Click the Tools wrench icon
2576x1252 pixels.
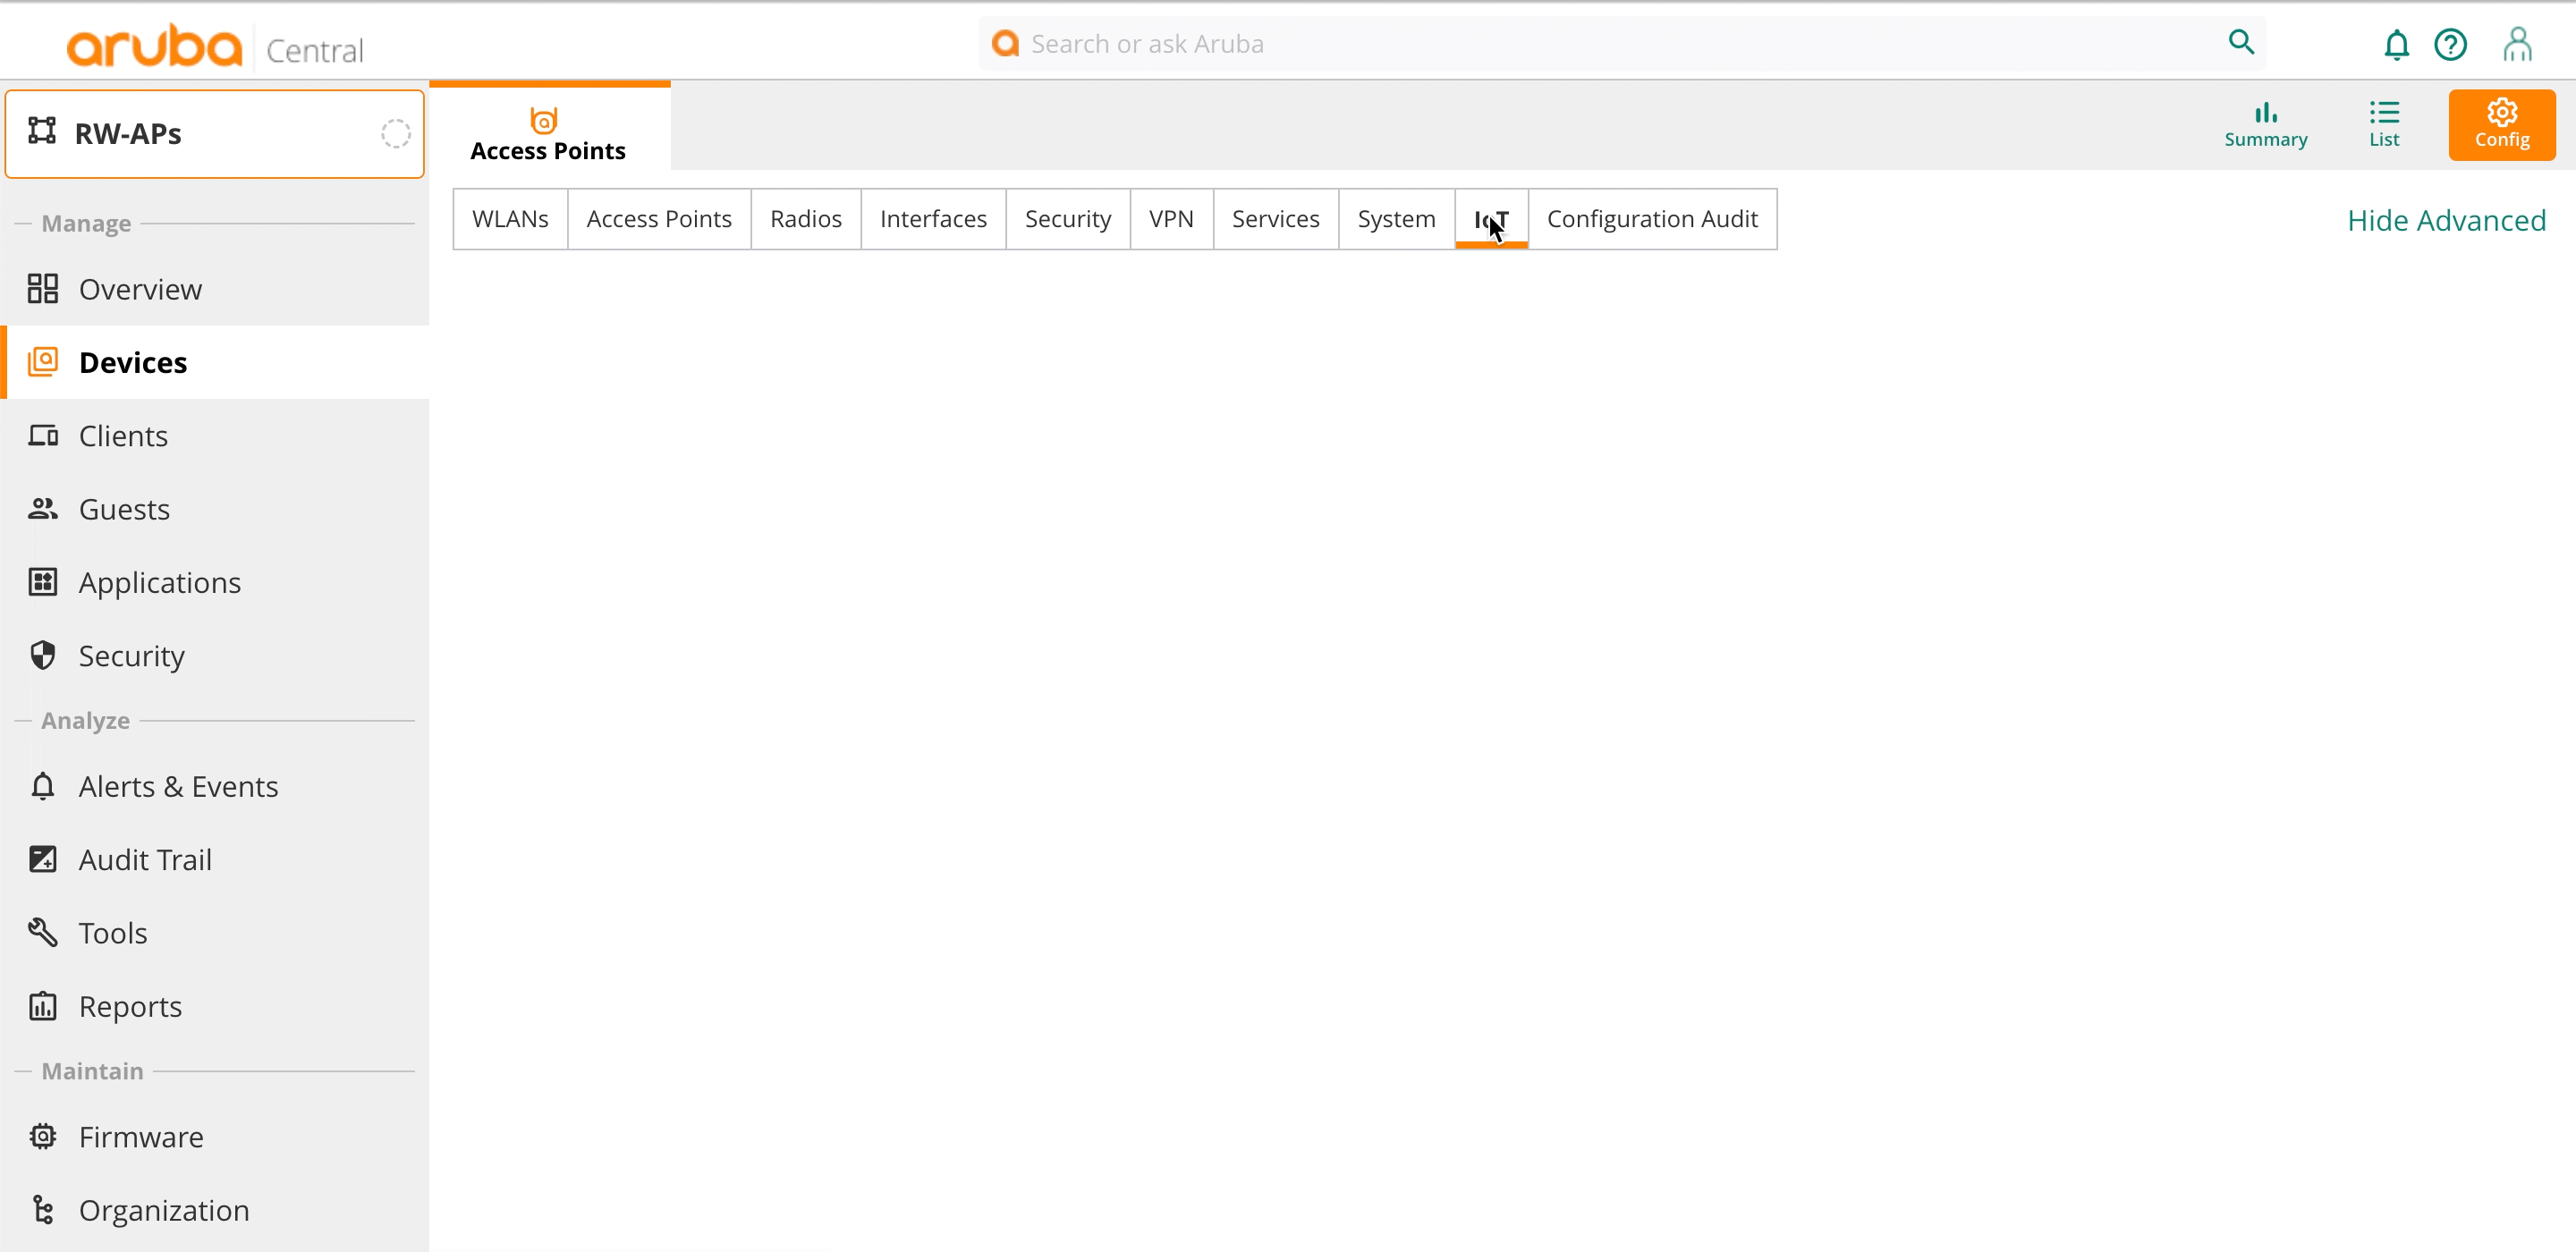(x=43, y=932)
